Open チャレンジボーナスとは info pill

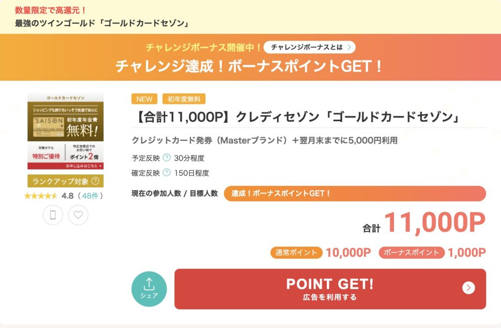pyautogui.click(x=309, y=47)
